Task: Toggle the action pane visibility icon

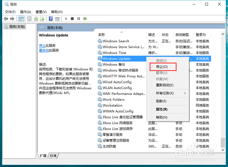Action: tap(57, 18)
